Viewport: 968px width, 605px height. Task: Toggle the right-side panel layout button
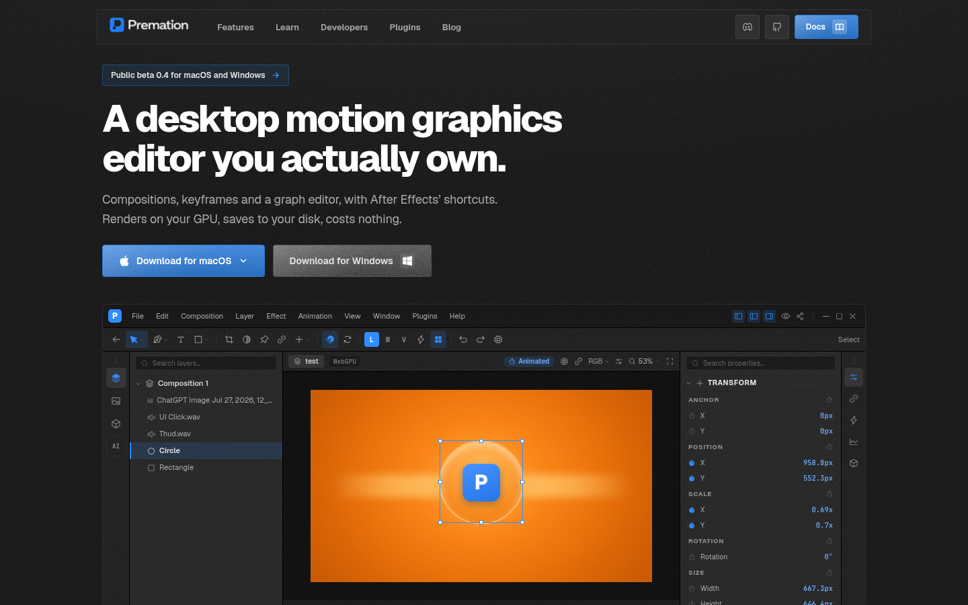[769, 316]
